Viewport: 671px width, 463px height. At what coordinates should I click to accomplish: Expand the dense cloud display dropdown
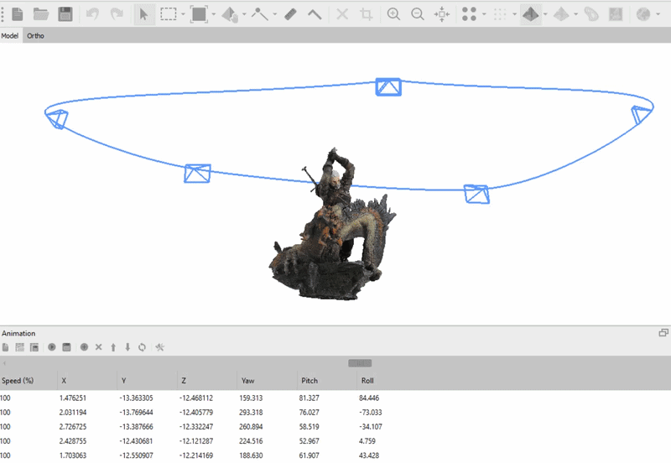(514, 14)
